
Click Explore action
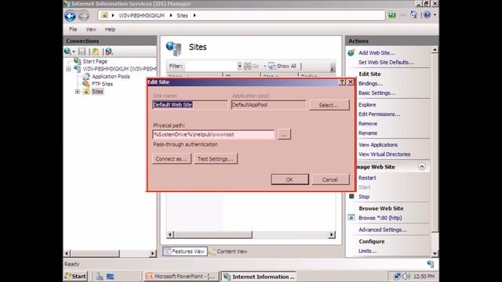coord(367,104)
